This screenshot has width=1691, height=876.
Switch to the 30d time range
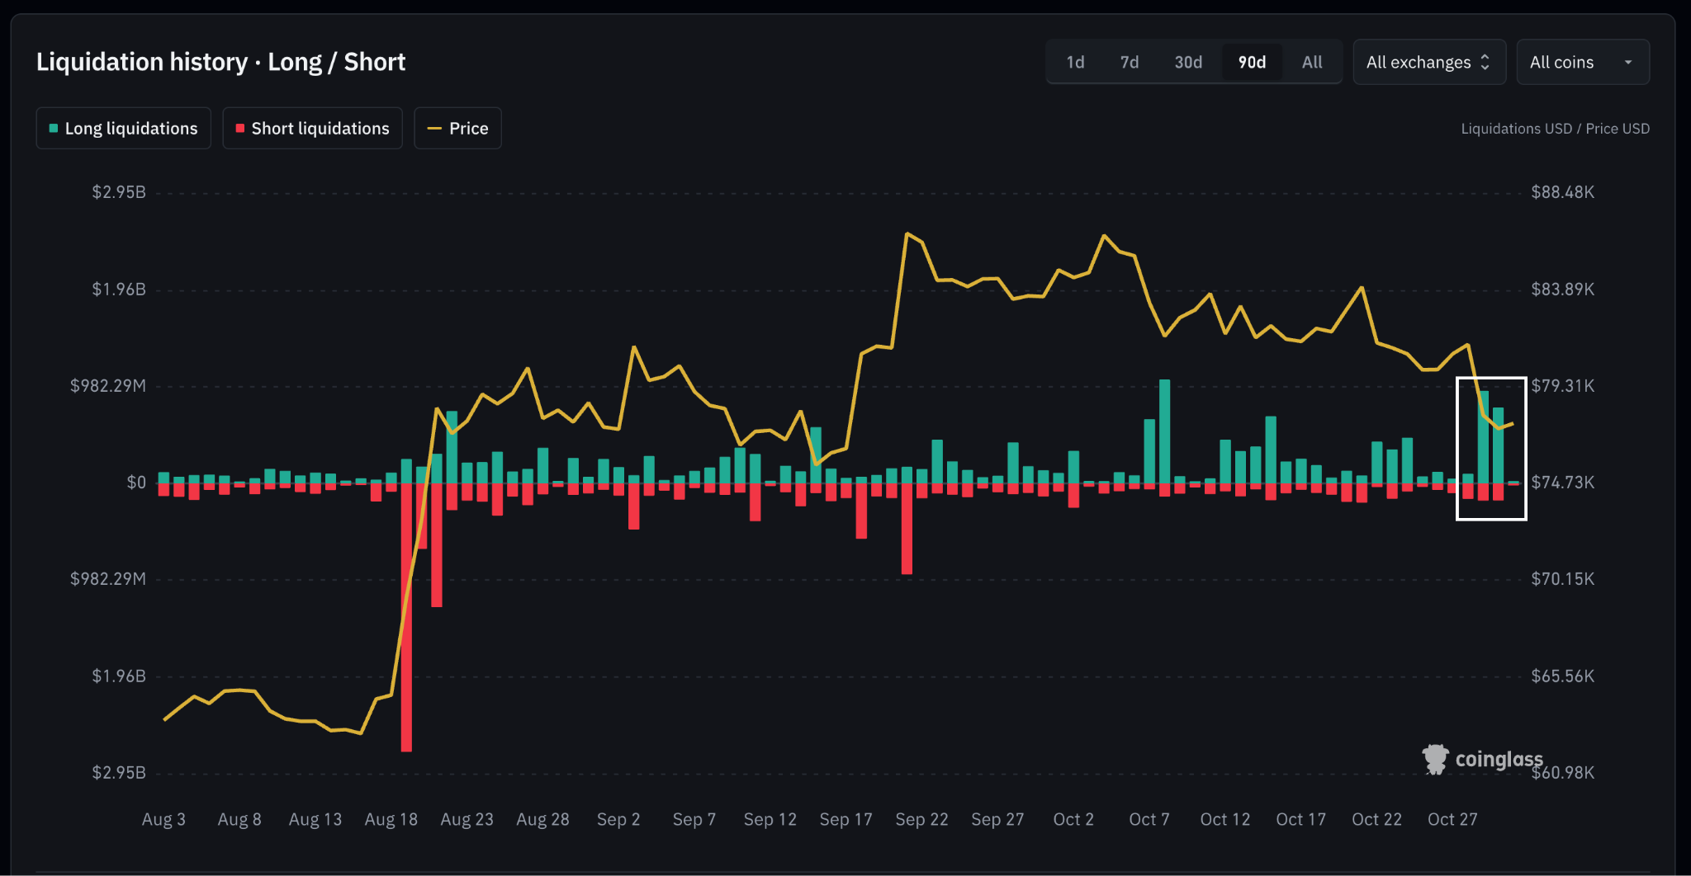click(x=1188, y=62)
